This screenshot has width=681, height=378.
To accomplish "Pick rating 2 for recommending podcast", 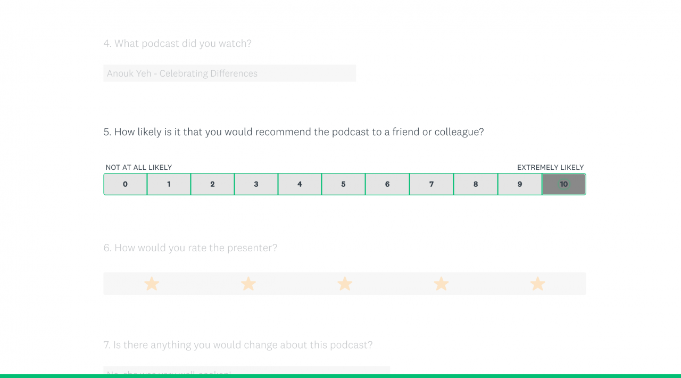I will 213,184.
